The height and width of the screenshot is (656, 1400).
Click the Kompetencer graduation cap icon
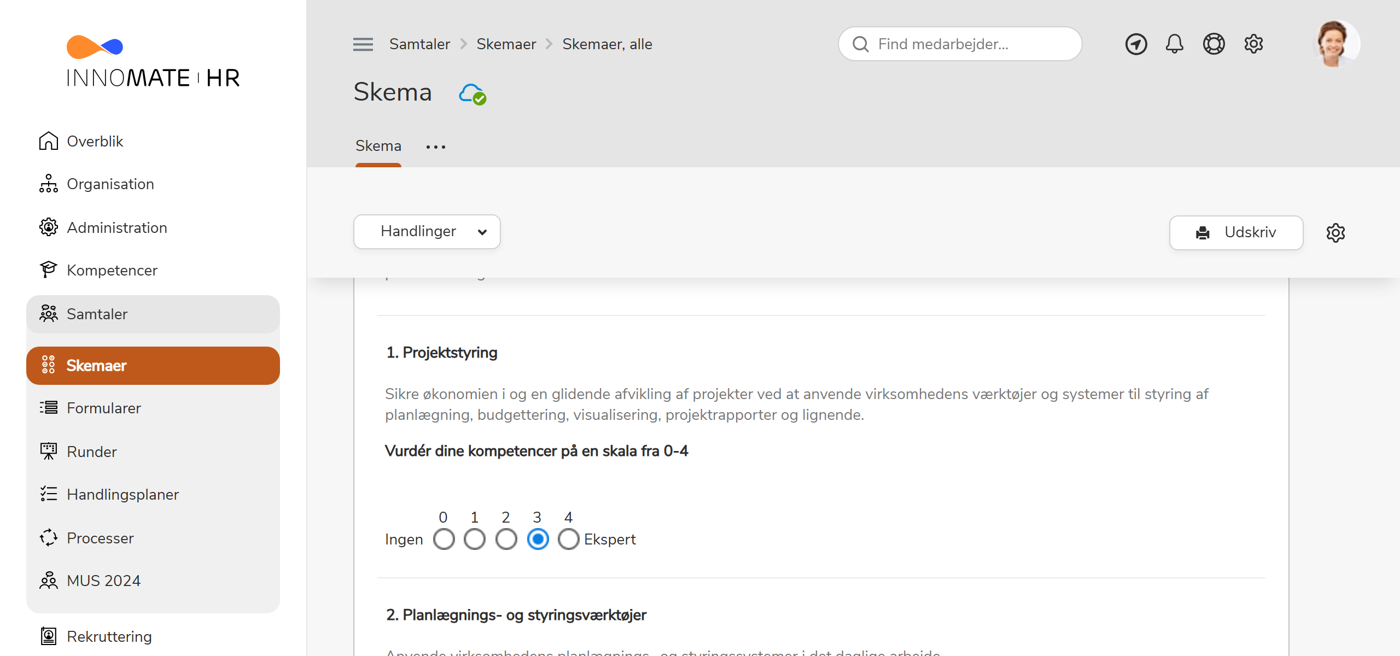(x=49, y=270)
